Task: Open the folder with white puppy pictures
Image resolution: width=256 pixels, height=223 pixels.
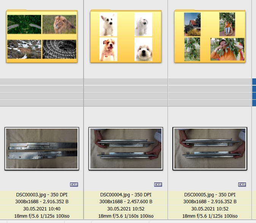Action: point(126,36)
